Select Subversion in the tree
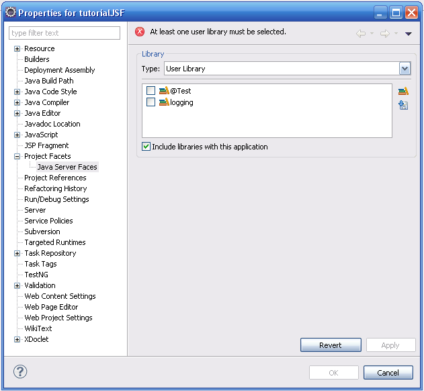The image size is (424, 391). point(42,232)
